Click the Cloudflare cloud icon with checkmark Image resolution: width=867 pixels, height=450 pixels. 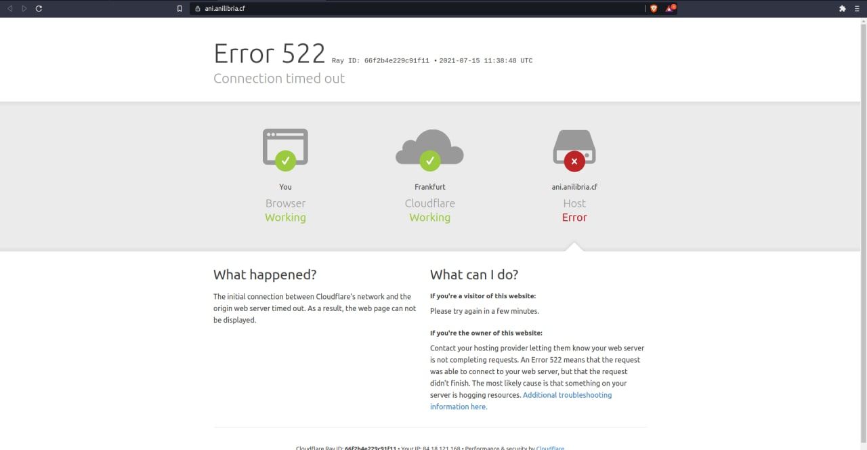pos(429,150)
